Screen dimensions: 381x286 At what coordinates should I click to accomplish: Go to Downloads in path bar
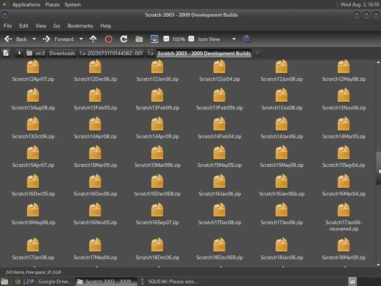coord(62,53)
